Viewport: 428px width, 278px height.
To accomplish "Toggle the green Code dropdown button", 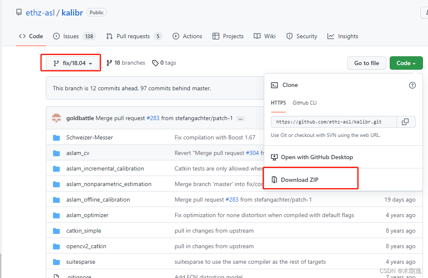I will click(x=406, y=63).
